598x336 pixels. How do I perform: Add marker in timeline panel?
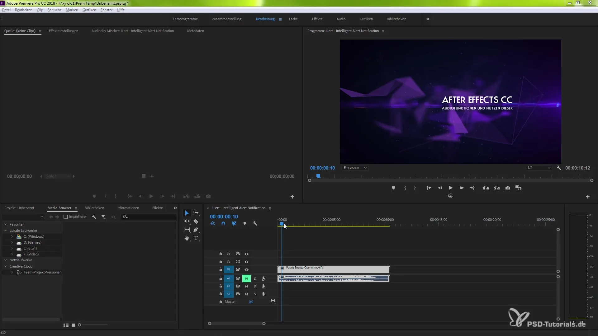[244, 223]
